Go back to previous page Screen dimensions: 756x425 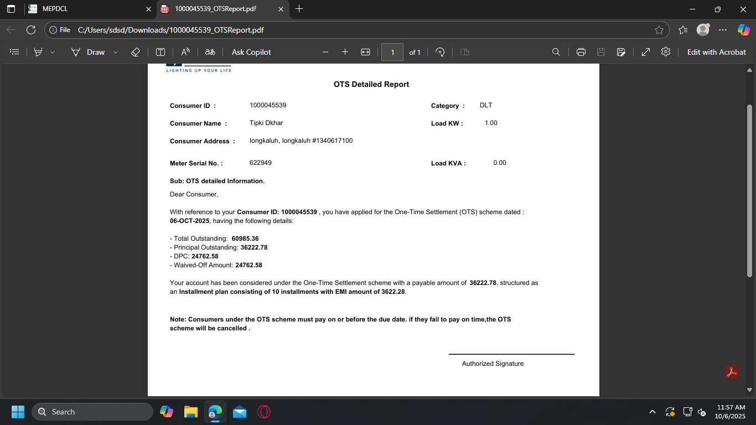point(11,30)
